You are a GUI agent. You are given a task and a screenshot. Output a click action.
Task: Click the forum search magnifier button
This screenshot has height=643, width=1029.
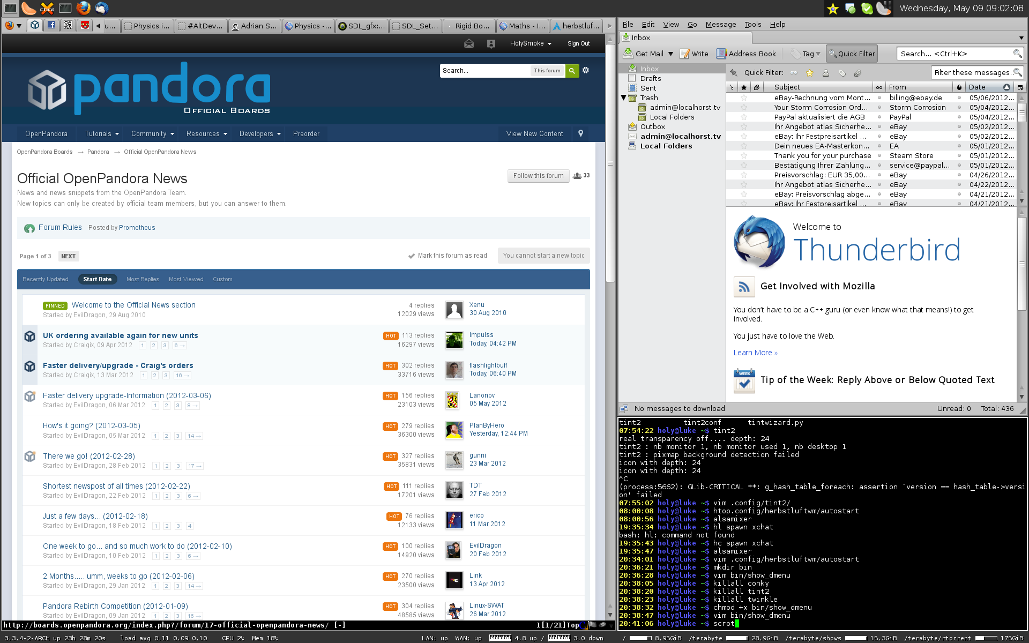pos(572,71)
